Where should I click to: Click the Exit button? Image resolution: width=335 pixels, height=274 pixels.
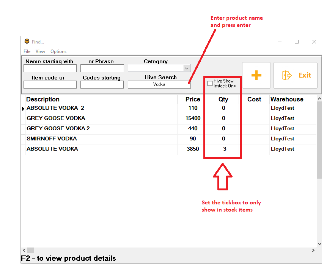click(295, 75)
